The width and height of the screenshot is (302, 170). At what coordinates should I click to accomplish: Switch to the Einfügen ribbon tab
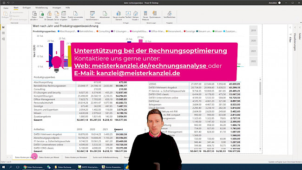pos(26,8)
